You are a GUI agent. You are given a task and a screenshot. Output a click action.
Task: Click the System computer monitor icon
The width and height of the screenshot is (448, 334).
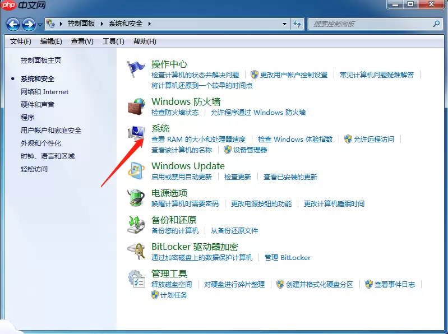[136, 133]
